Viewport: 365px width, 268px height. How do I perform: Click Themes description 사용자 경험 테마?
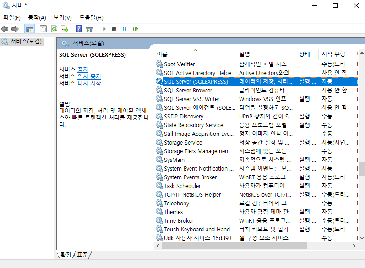pos(266,212)
